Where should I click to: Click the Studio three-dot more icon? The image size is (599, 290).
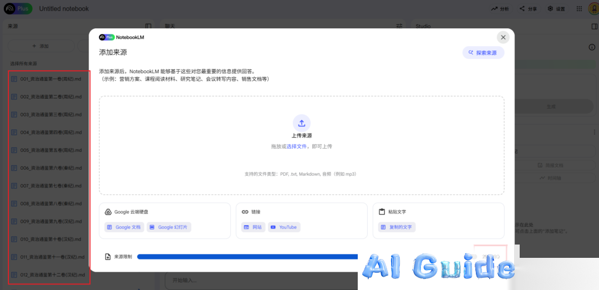[594, 132]
